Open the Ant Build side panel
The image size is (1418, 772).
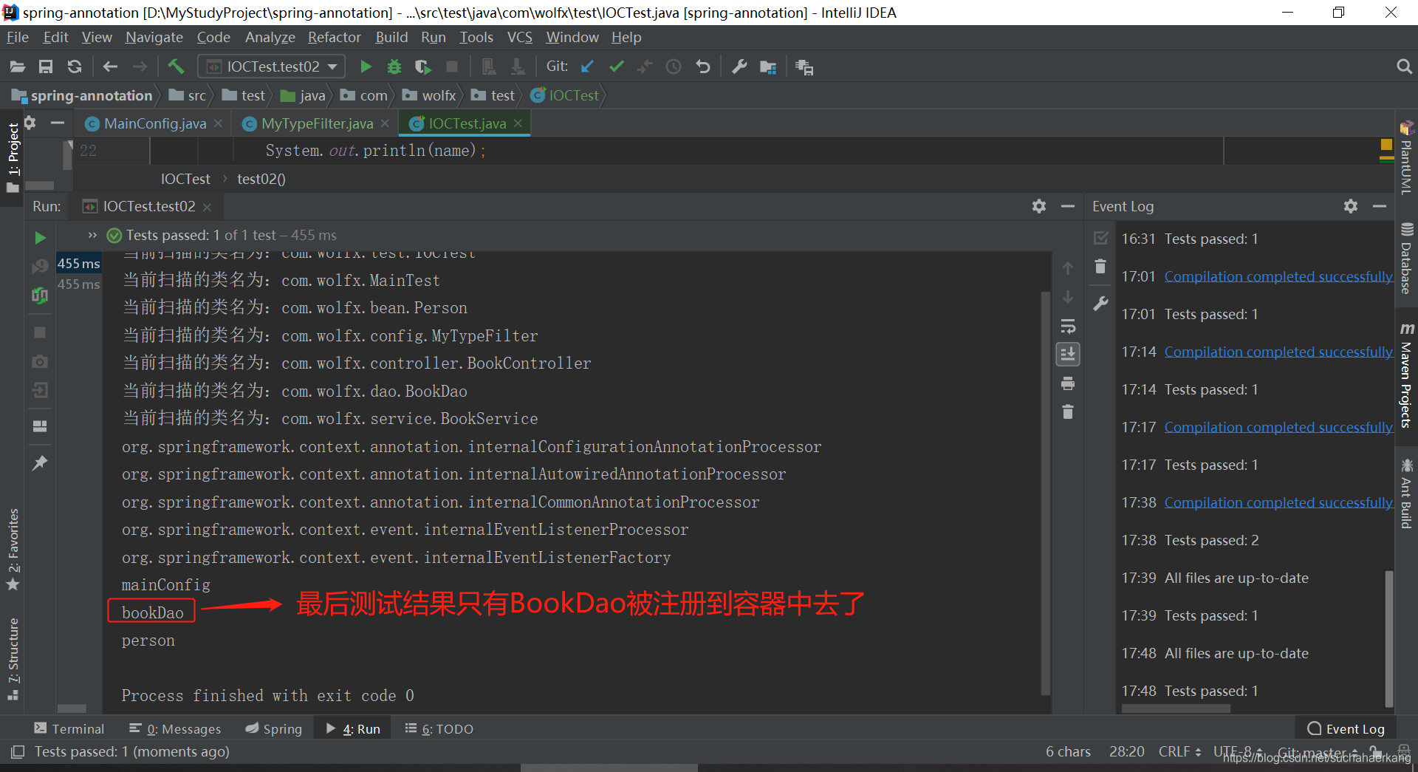point(1406,493)
